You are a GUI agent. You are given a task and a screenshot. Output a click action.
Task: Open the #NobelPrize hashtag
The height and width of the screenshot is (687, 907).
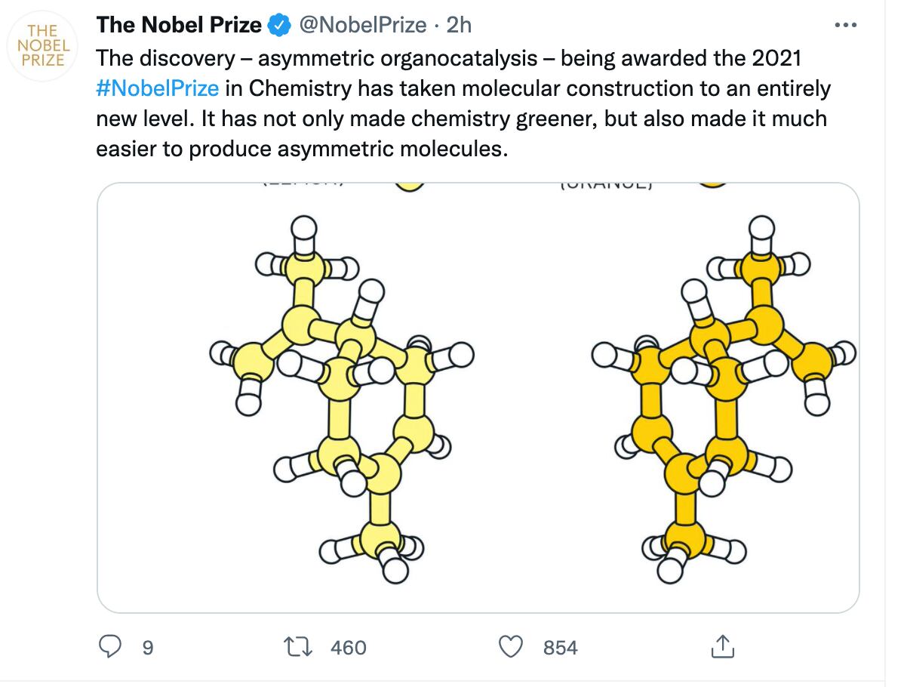[158, 88]
